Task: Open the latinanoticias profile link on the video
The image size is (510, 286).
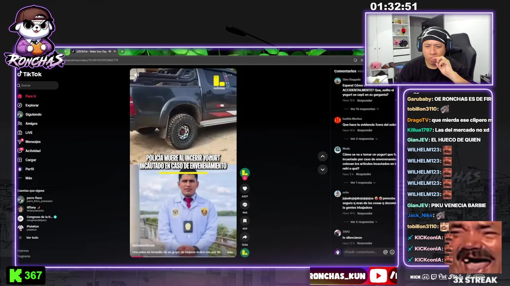Action: pyautogui.click(x=143, y=245)
